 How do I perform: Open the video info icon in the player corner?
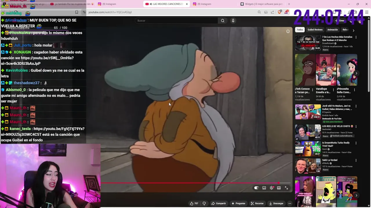(288, 31)
